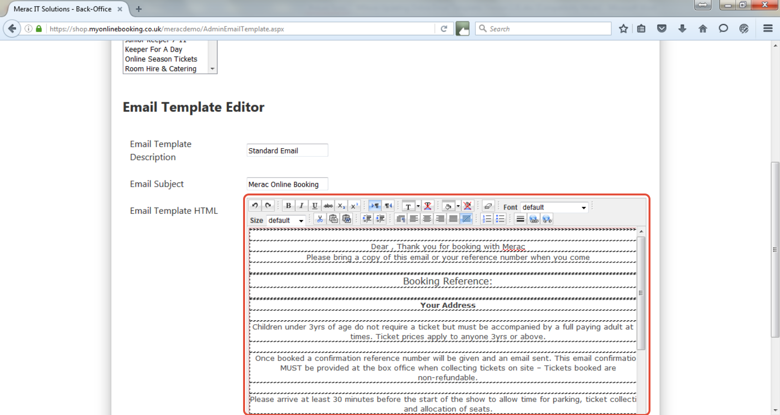Viewport: 780px width, 415px height.
Task: Open the Firefox hamburger menu
Action: click(768, 29)
